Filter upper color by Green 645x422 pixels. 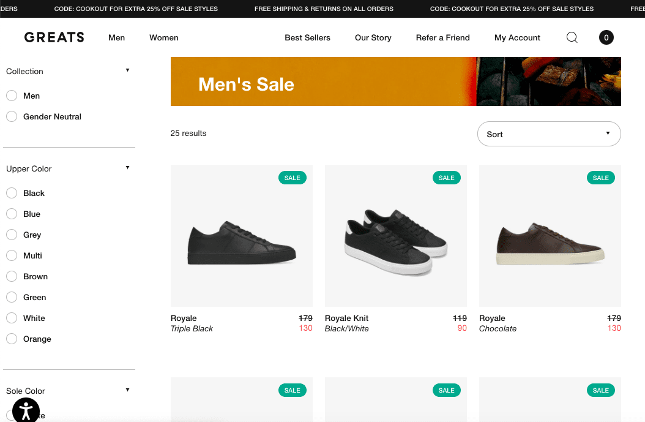pos(12,297)
